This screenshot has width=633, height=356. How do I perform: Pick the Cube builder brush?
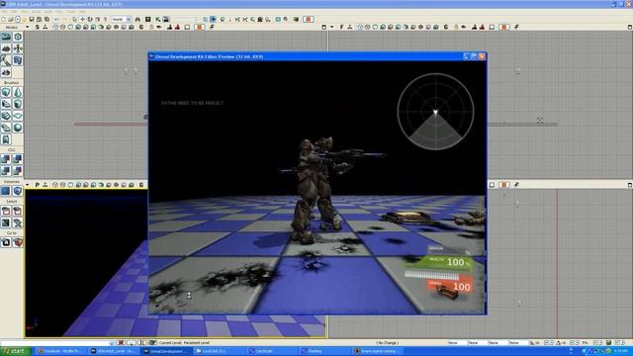click(x=6, y=92)
